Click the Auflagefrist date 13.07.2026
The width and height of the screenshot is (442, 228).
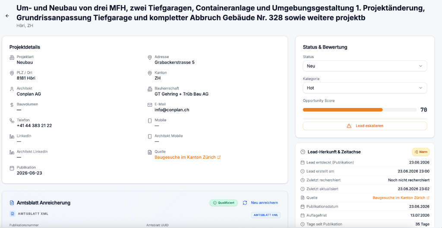click(419, 216)
